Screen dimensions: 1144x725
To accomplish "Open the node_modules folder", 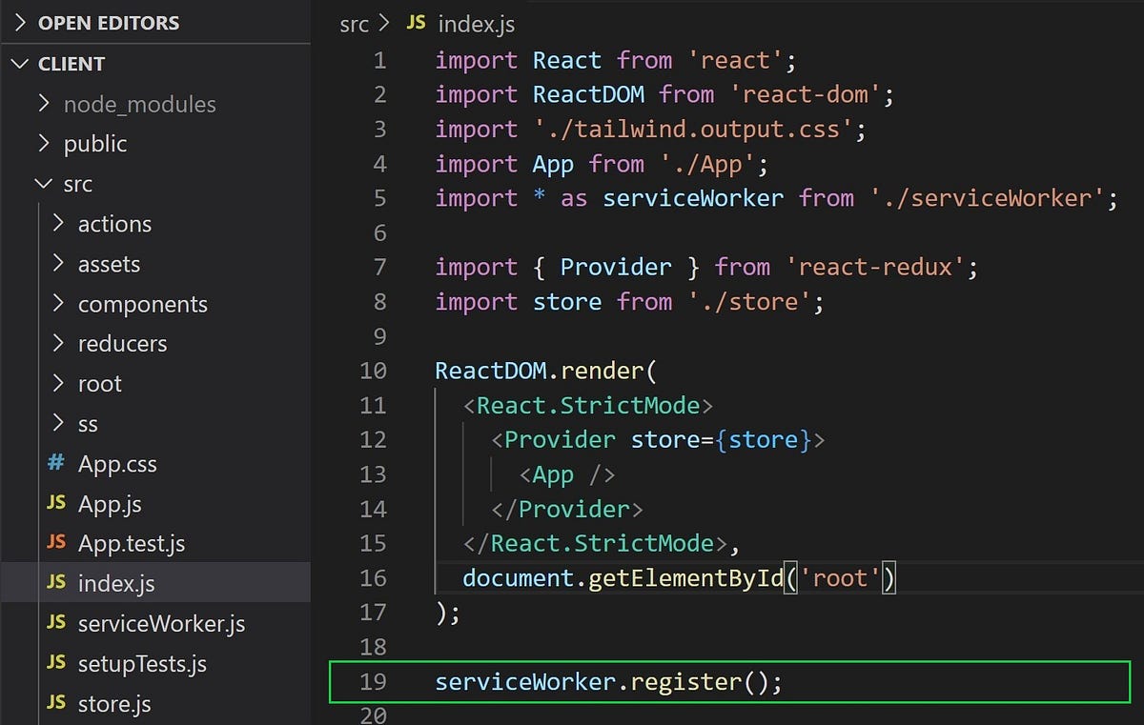I will [x=139, y=104].
